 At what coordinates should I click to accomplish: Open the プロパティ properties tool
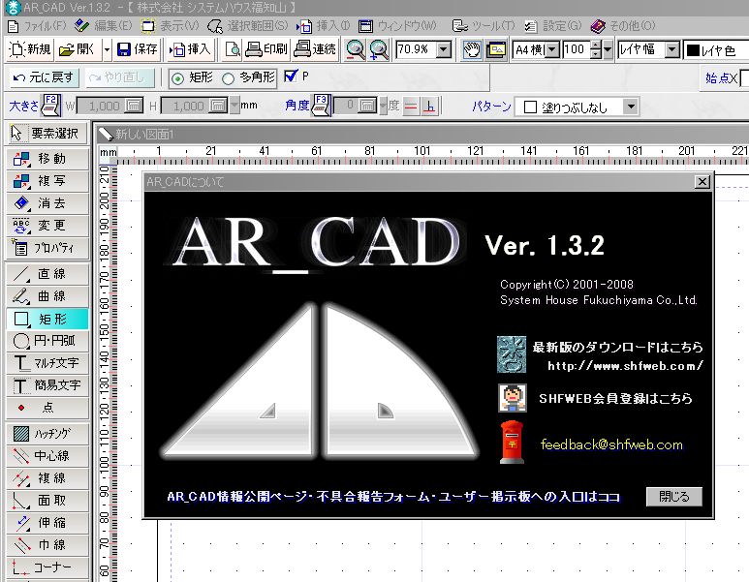pos(47,248)
